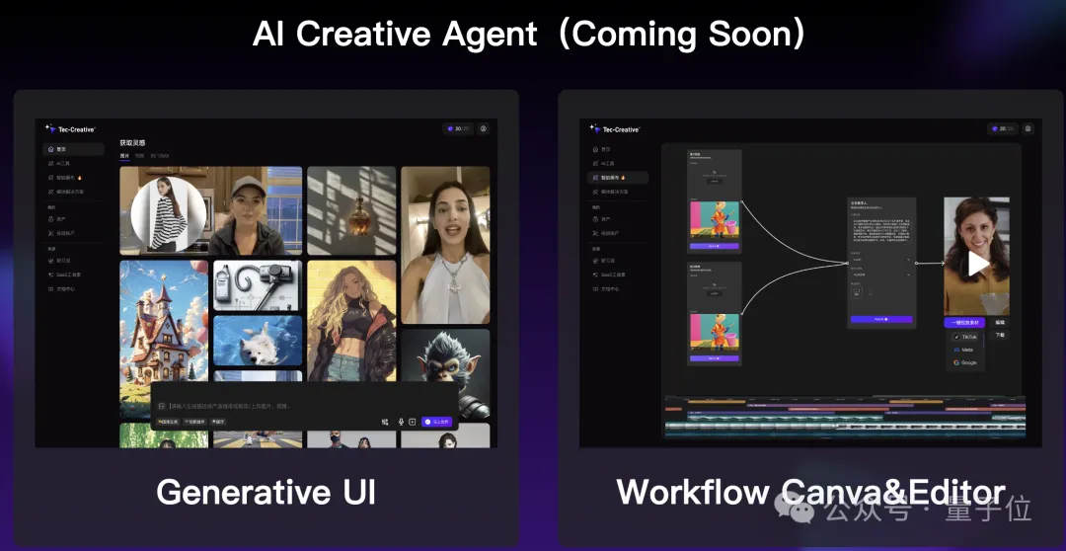Open the first dropdown in workflow center node

(880, 260)
